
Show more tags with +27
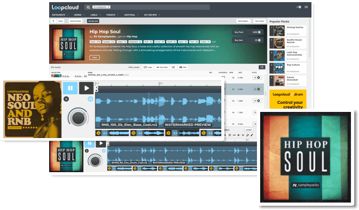[214, 42]
